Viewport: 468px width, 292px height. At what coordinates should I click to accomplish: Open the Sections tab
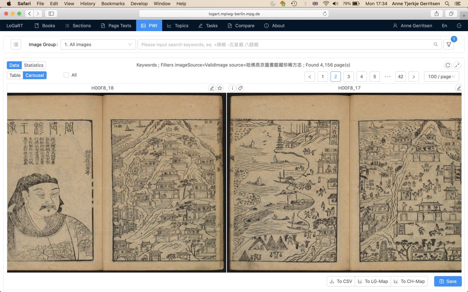[78, 26]
